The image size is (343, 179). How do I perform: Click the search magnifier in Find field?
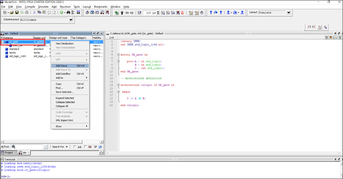click(13, 147)
